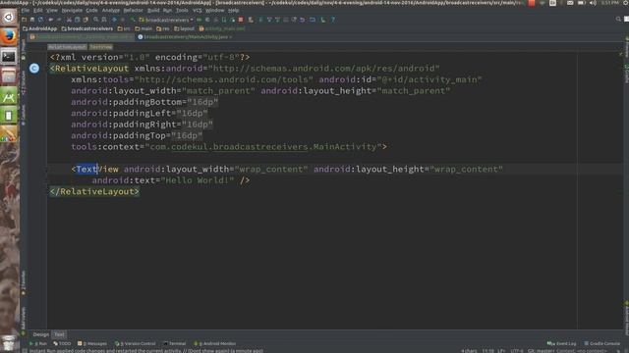The width and height of the screenshot is (629, 353).
Task: Open the Navigate menu
Action: [x=72, y=11]
